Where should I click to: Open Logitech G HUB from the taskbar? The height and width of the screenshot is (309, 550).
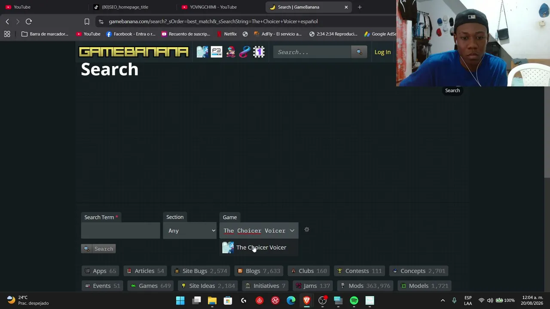(244, 300)
